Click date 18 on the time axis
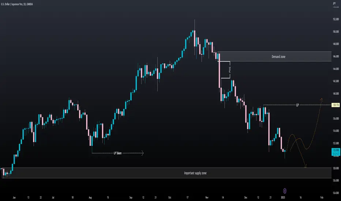Screen dimensions: 341x201 [72, 197]
